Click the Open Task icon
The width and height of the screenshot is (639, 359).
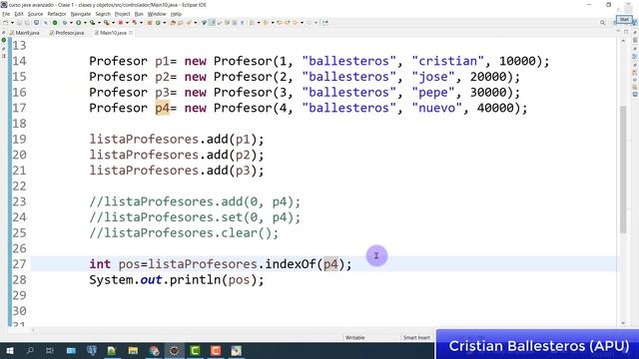tap(181, 23)
